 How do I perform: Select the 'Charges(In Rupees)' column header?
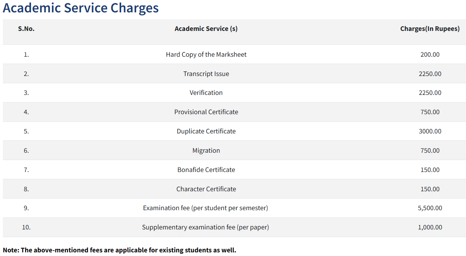point(430,29)
